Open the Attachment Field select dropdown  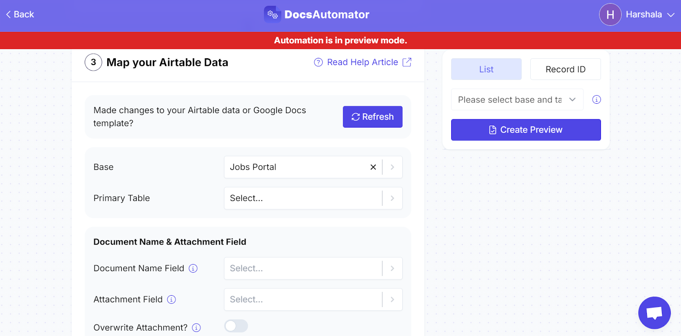click(313, 299)
